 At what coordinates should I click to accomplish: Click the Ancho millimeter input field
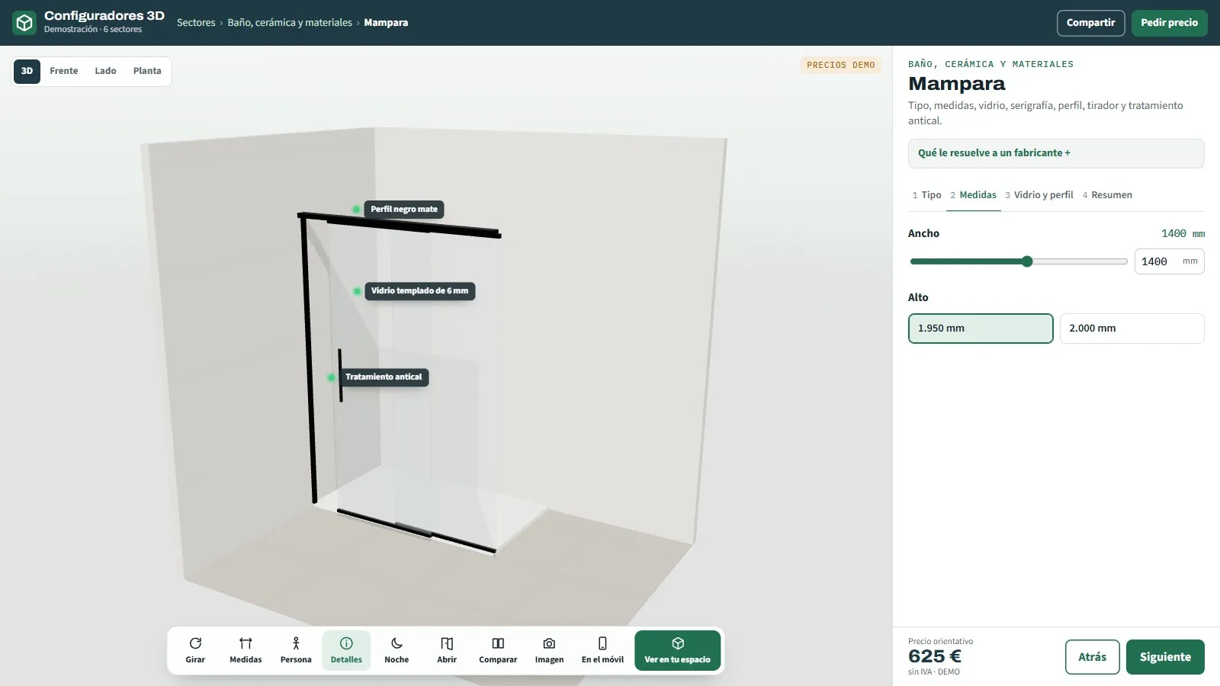click(x=1169, y=261)
